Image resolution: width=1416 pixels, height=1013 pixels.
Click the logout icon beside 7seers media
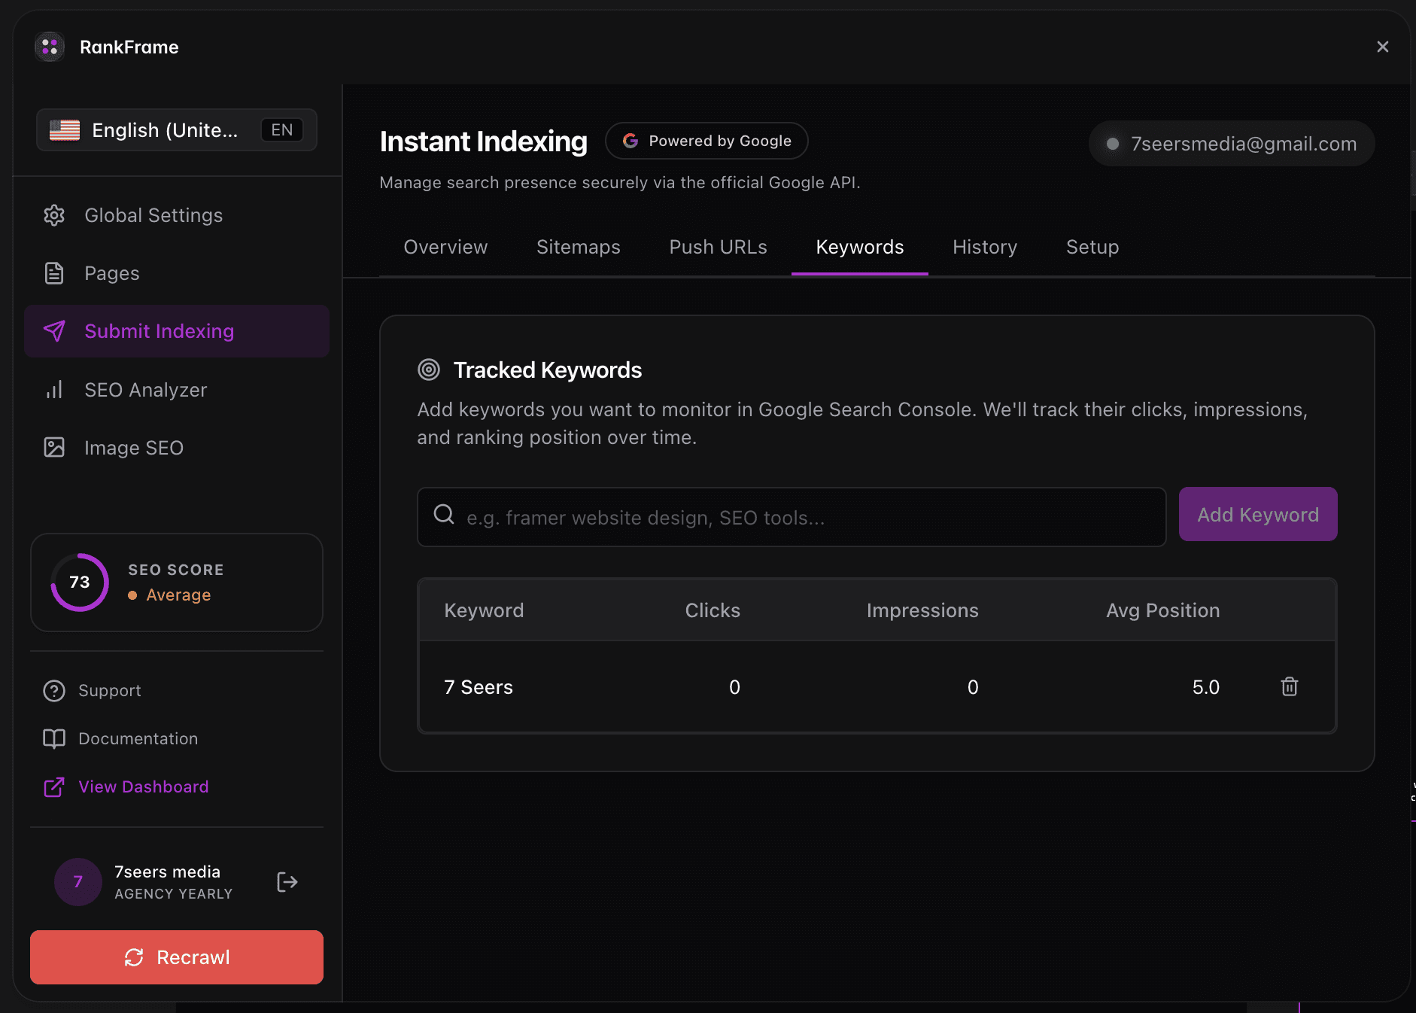(287, 882)
